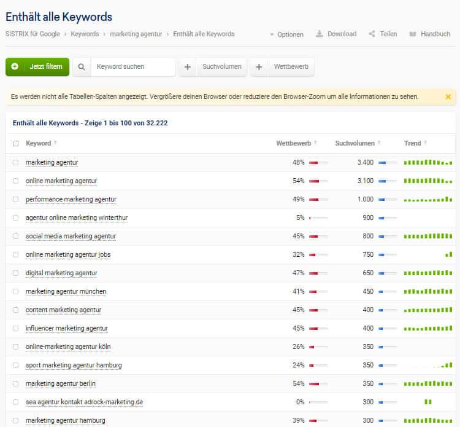Open keyword marketing agentur hamburg
This screenshot has width=460, height=427.
66,421
